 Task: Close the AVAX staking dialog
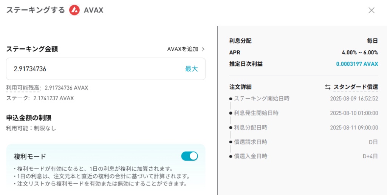372,10
